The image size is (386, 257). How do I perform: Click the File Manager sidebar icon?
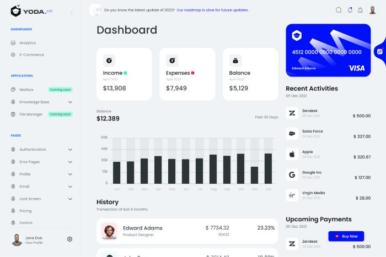pyautogui.click(x=13, y=114)
